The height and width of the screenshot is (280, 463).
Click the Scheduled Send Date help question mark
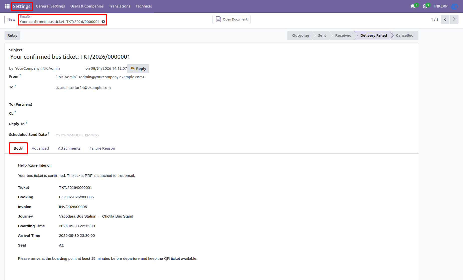pos(49,133)
